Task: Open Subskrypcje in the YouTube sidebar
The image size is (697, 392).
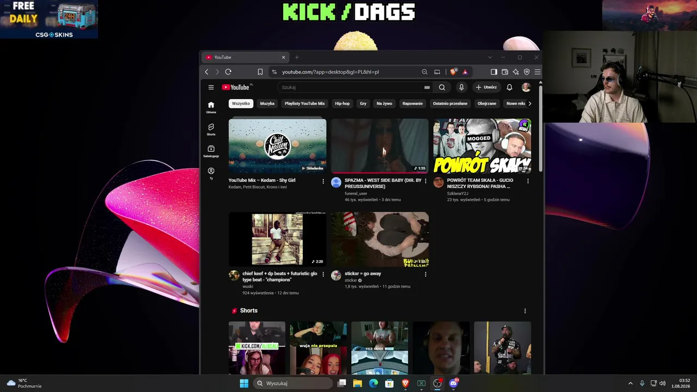Action: pos(211,151)
